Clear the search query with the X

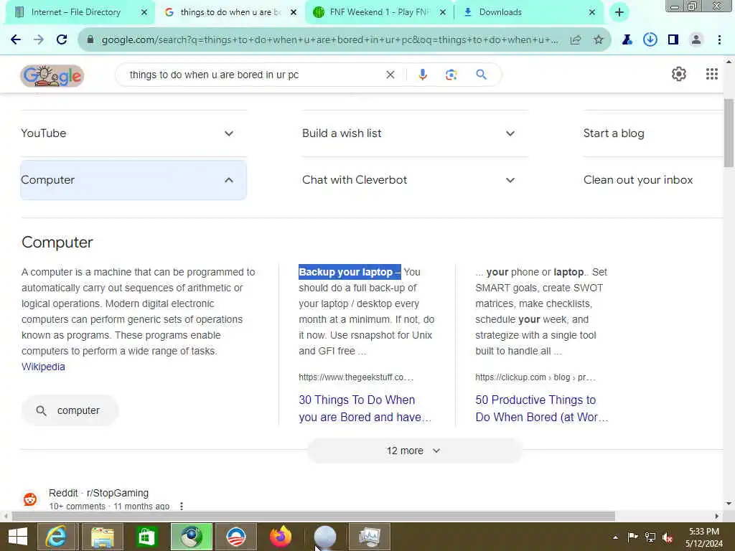390,75
